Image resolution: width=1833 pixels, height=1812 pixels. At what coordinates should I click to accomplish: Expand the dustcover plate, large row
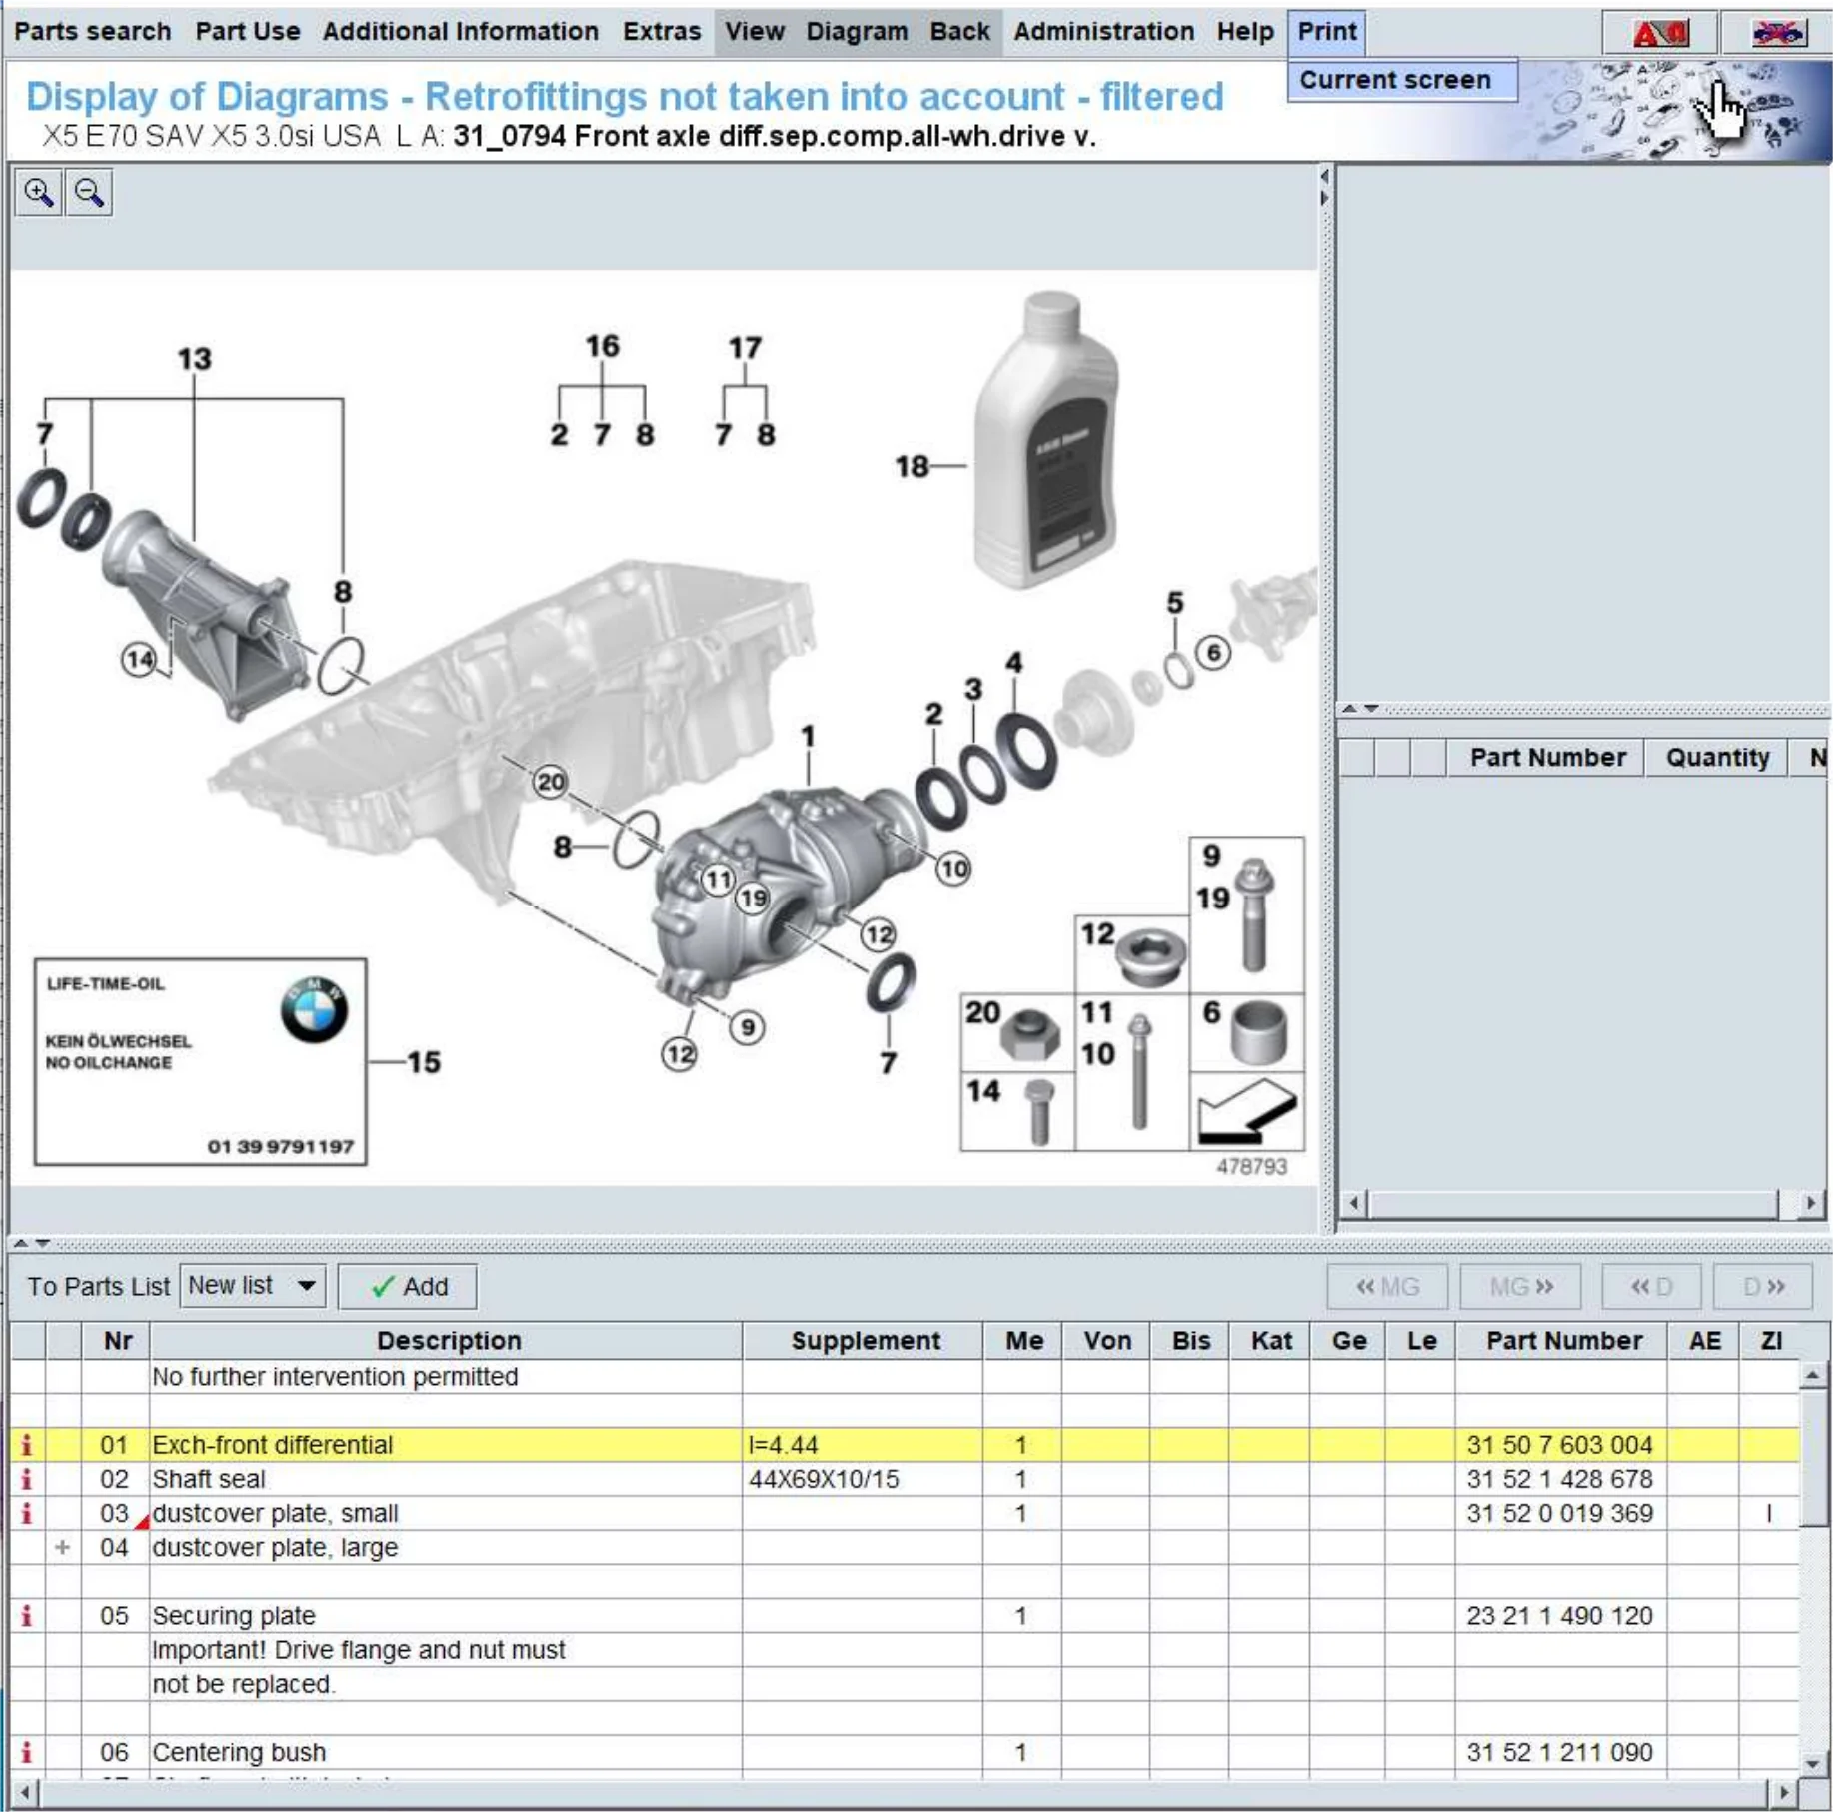pyautogui.click(x=63, y=1547)
